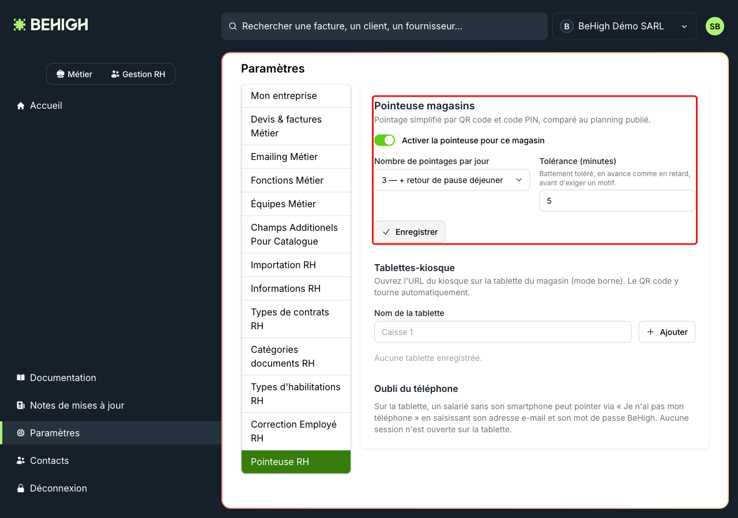Click the Ajouter tablet button

(667, 332)
